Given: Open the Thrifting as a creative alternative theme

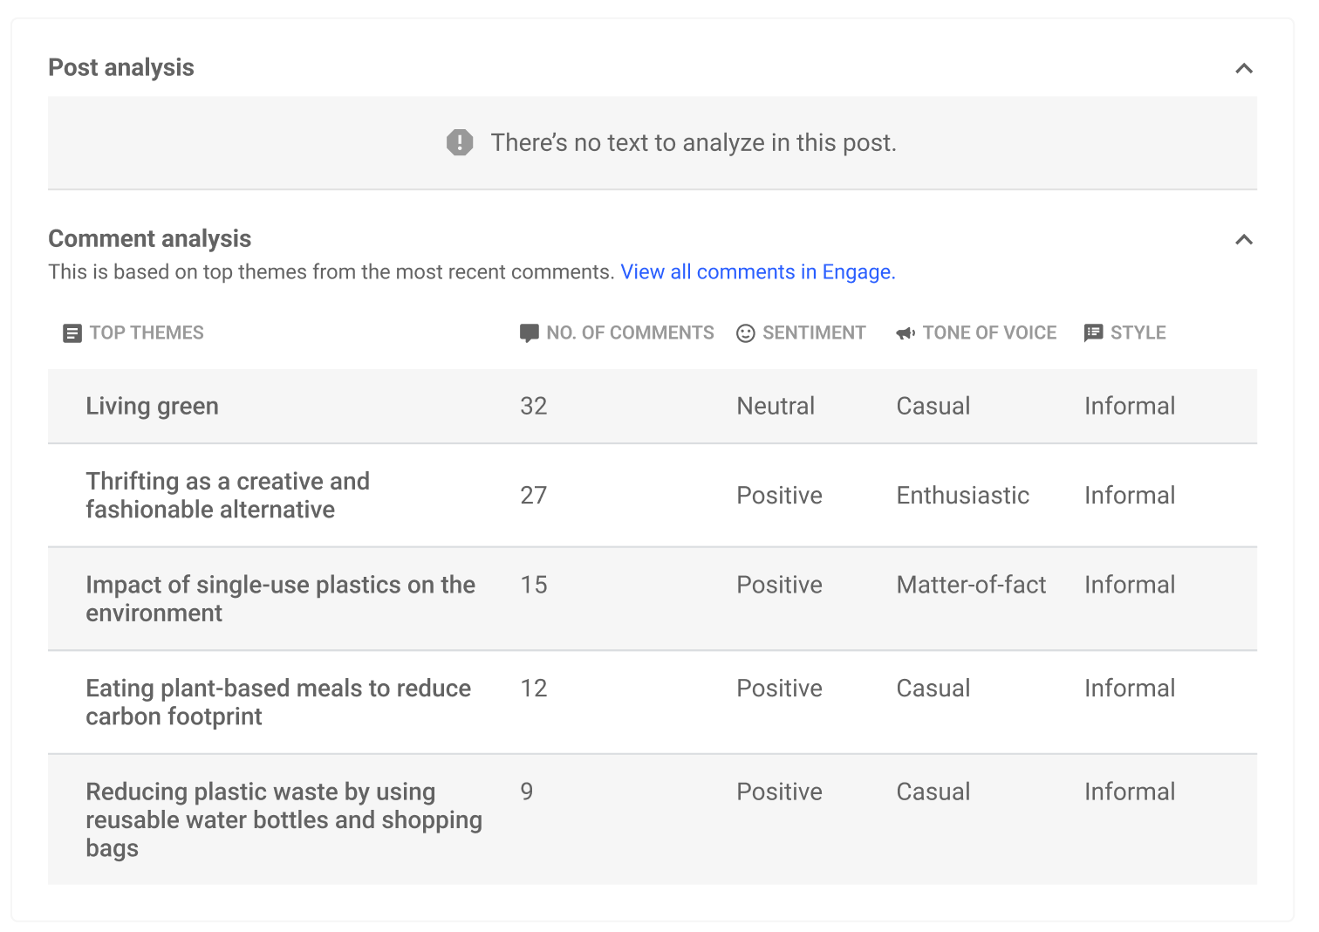Looking at the screenshot, I should pos(653,496).
